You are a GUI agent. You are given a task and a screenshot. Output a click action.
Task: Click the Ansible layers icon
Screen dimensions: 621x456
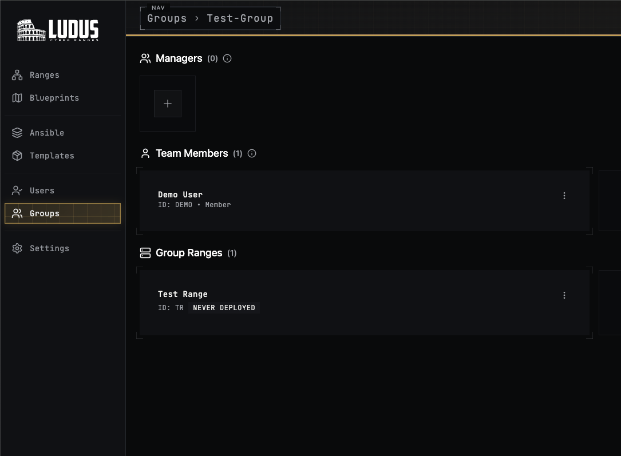[x=17, y=133]
